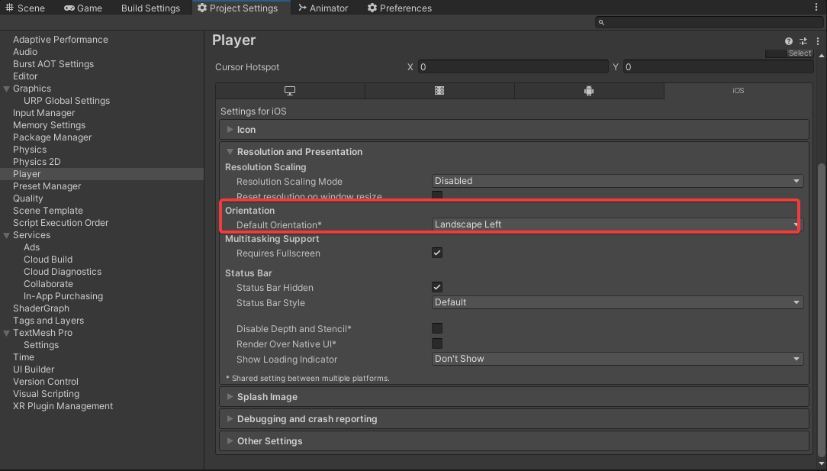Click the search magnifier icon
This screenshot has width=827, height=471.
(602, 23)
